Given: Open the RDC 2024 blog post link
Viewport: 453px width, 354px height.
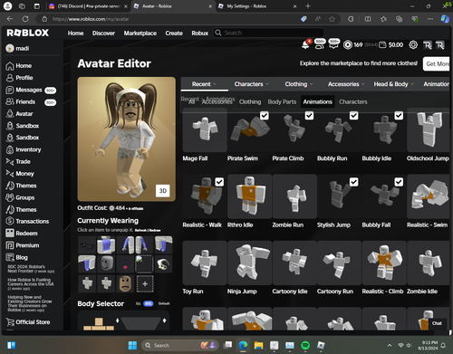Looking at the screenshot, I should tap(31, 269).
